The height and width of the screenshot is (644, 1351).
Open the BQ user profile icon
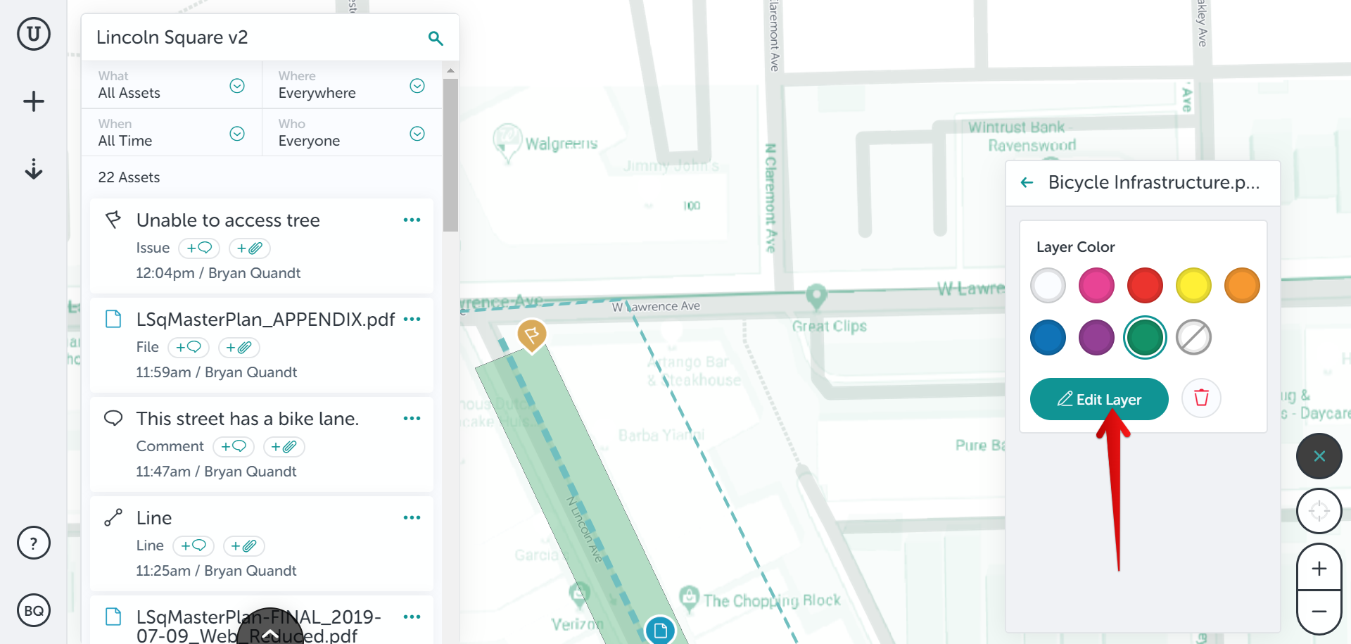pyautogui.click(x=34, y=610)
